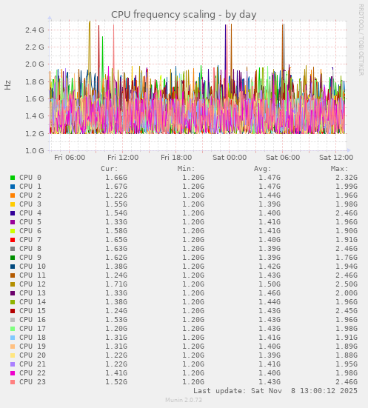
Task: Click CPU 7 current value 1.65G
Action: pos(116,240)
